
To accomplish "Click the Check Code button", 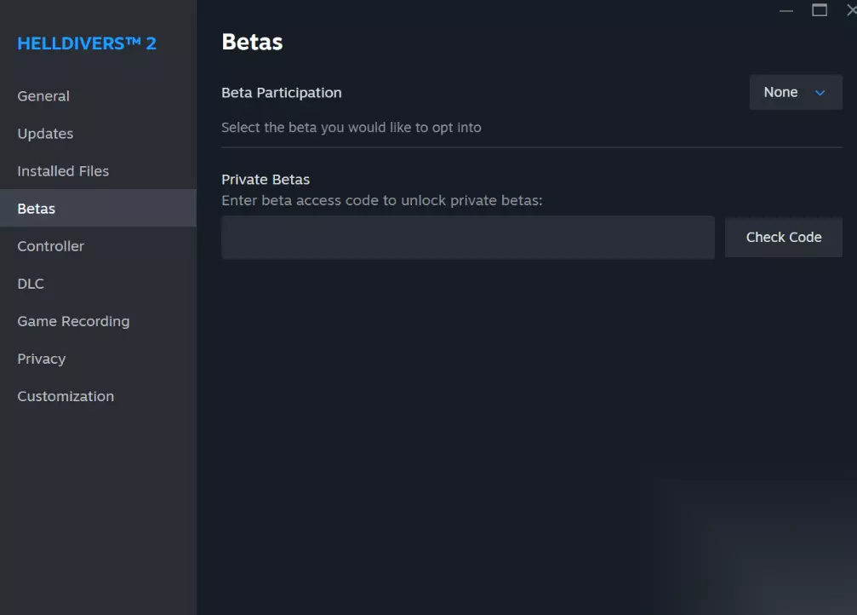I will (783, 238).
